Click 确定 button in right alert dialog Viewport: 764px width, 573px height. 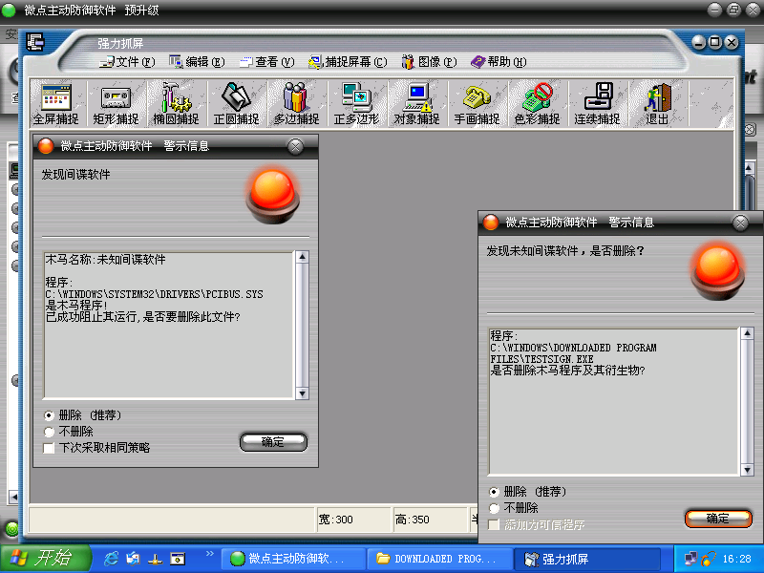717,518
